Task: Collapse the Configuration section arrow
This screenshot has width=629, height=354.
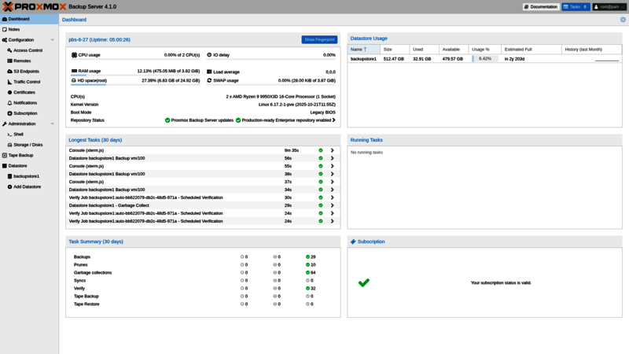Action: [x=52, y=40]
